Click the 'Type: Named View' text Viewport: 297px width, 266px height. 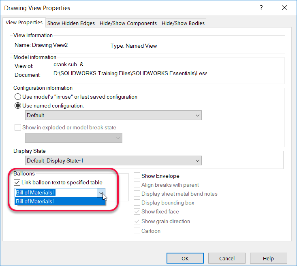click(x=134, y=46)
